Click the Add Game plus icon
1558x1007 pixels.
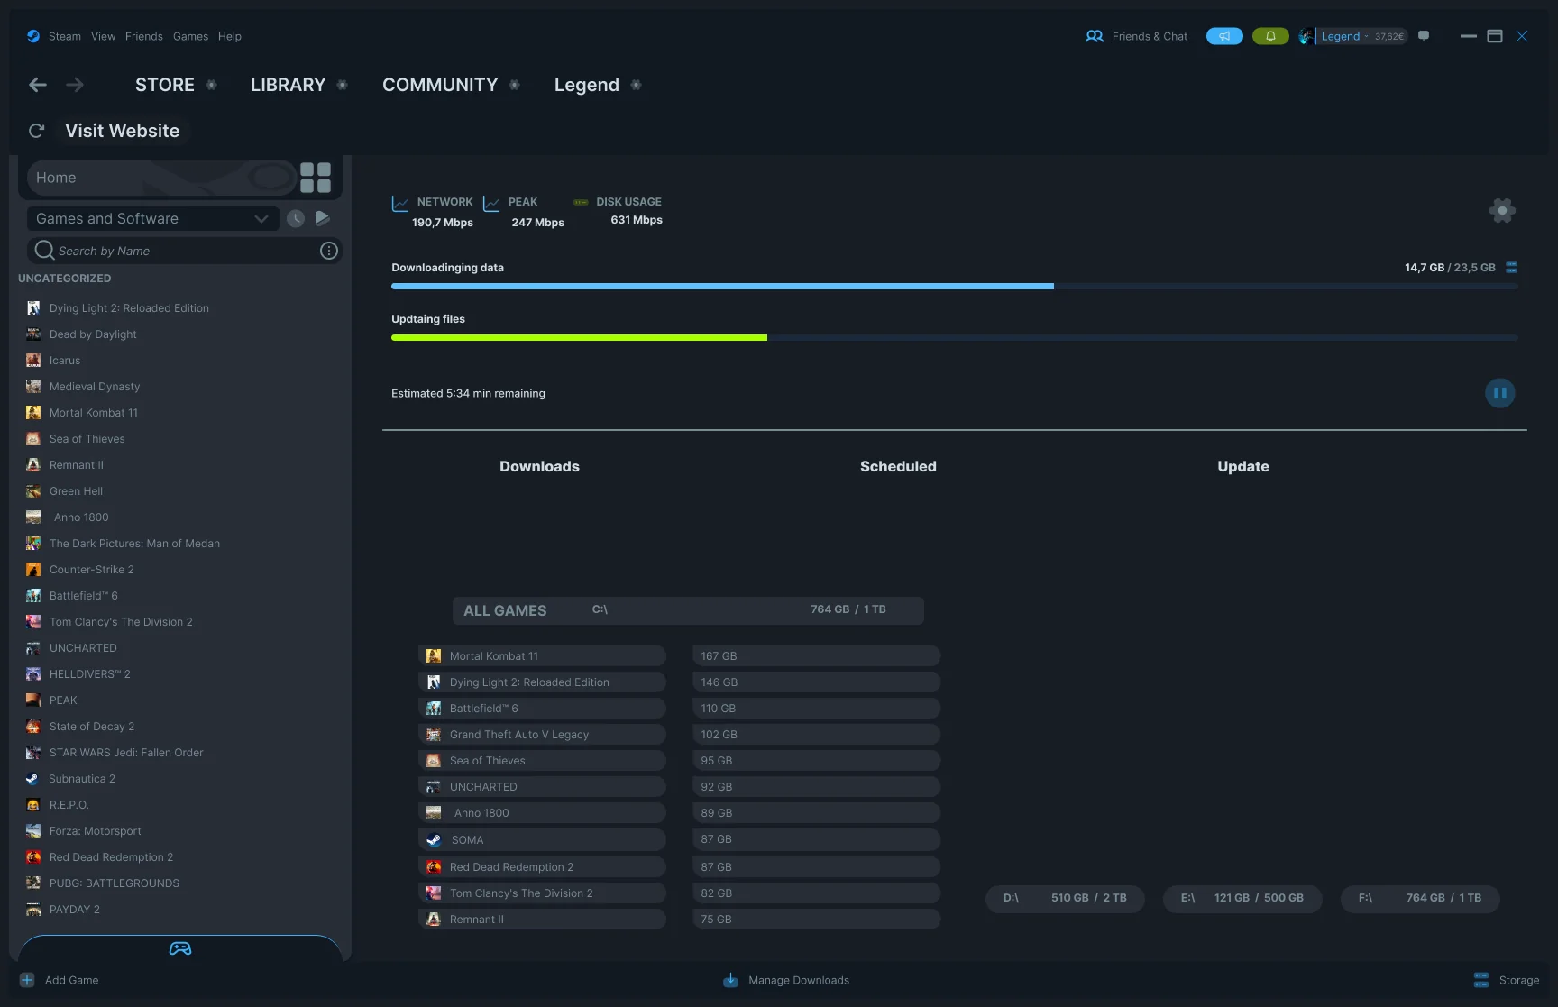tap(27, 980)
